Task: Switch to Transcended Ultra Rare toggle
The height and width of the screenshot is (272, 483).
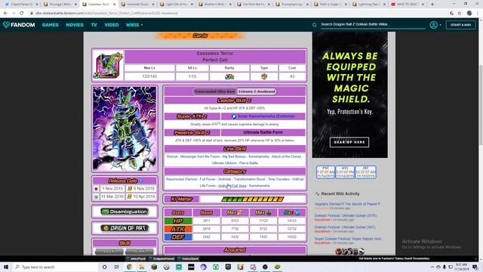Action: coord(215,91)
